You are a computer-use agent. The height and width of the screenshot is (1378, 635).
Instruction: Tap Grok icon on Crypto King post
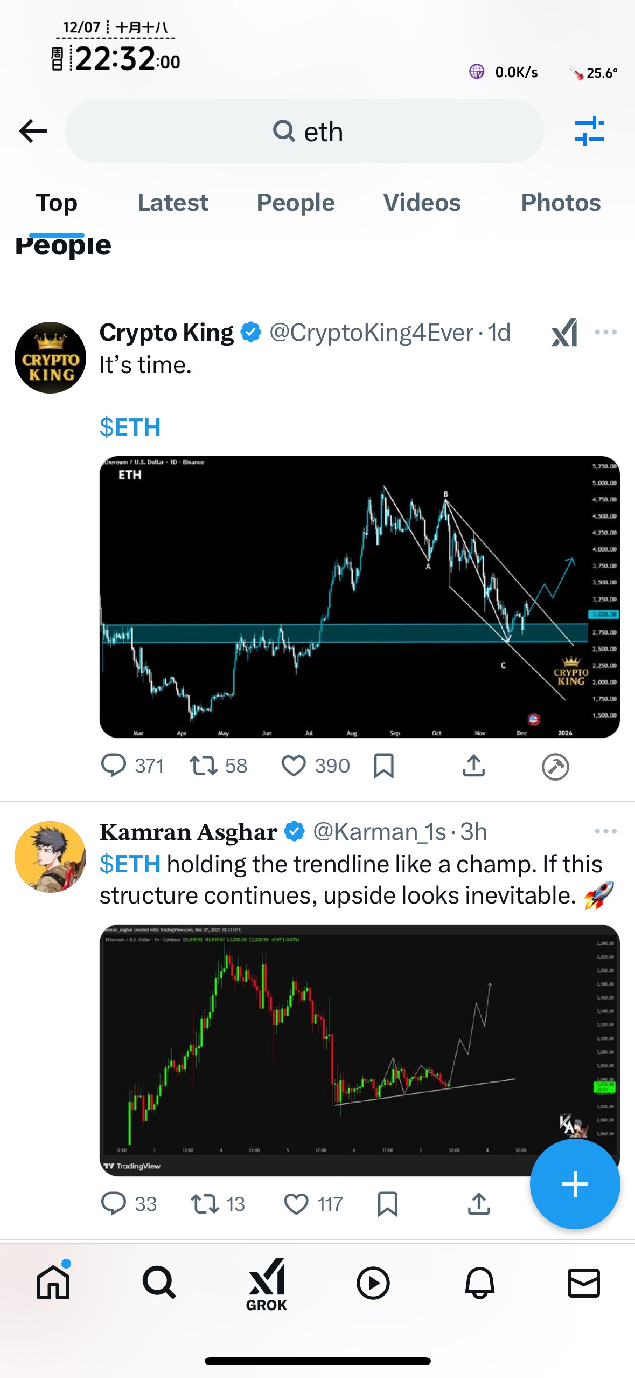pyautogui.click(x=564, y=333)
